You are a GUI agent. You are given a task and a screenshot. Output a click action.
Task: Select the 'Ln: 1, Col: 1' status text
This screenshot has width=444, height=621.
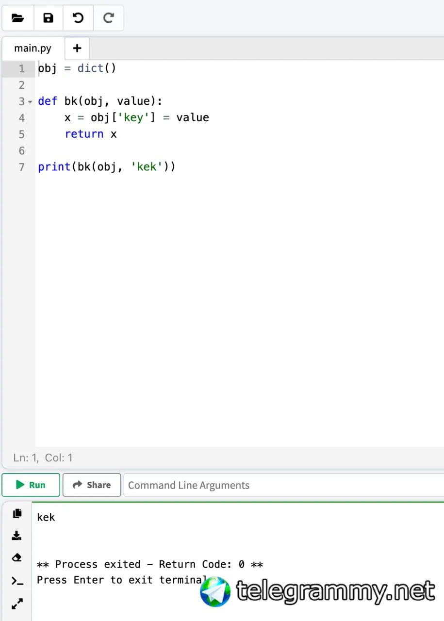[x=43, y=458]
